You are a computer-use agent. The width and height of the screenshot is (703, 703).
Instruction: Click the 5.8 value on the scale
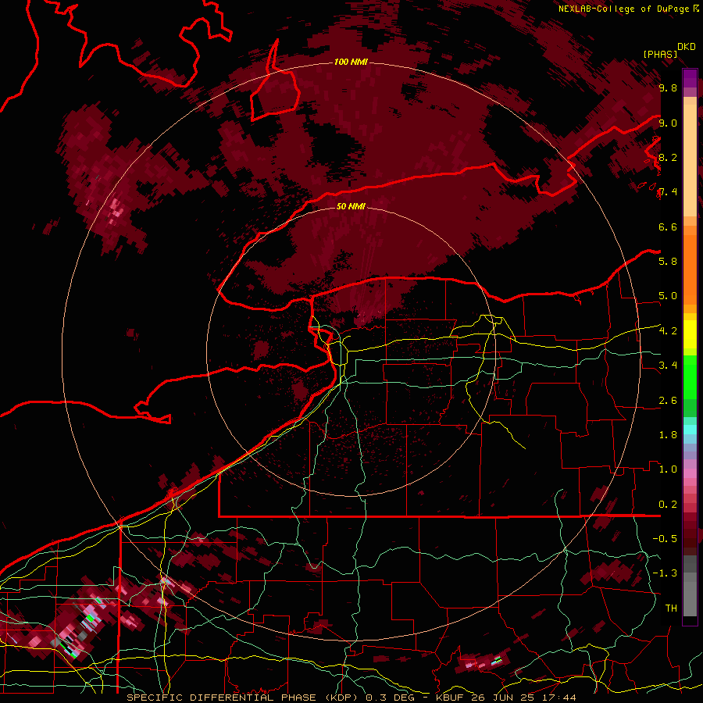pyautogui.click(x=668, y=262)
